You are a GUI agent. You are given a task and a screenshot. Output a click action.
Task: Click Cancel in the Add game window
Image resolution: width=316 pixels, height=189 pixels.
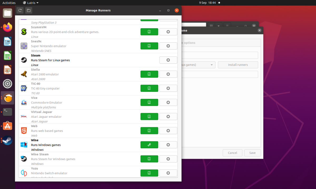click(x=233, y=153)
